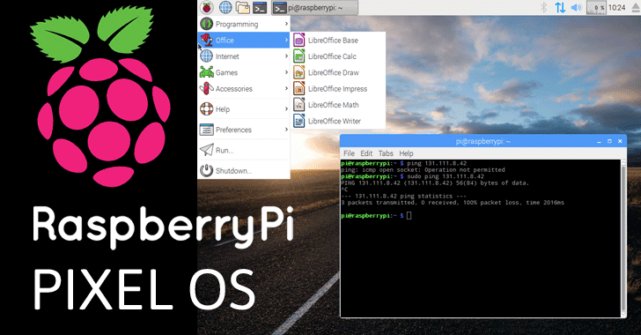Screen dimensions: 641x335
Task: Open the File menu in the terminal
Action: [x=349, y=153]
